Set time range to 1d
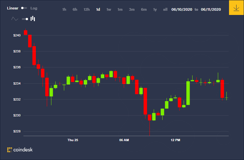Image resolution: width=244 pixels, height=160 pixels. [98, 9]
